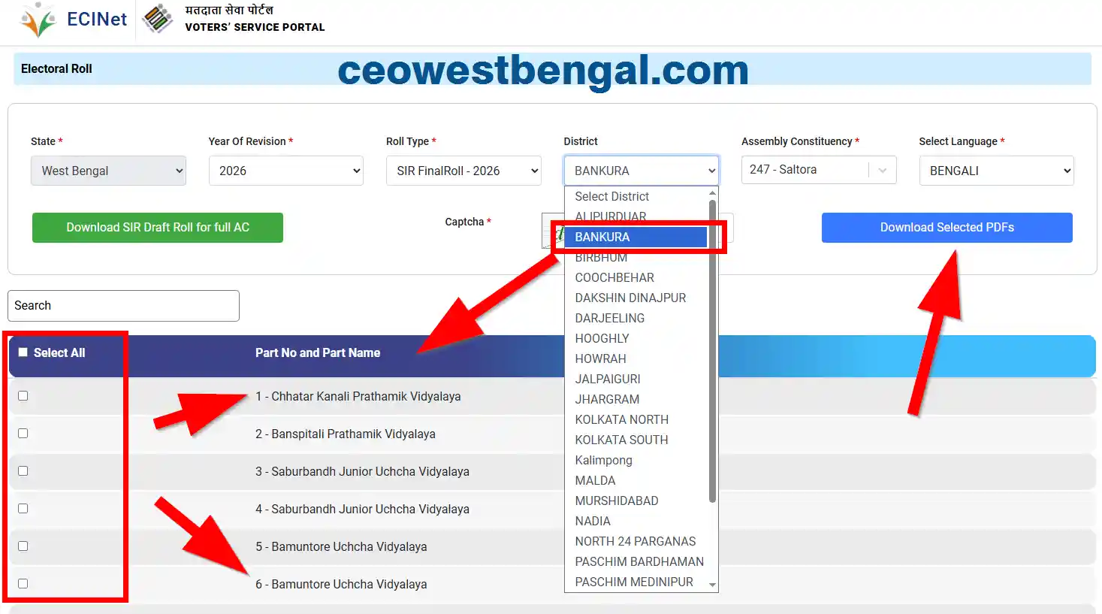Click the district list scrollbar thumb
1102x614 pixels.
[713, 352]
